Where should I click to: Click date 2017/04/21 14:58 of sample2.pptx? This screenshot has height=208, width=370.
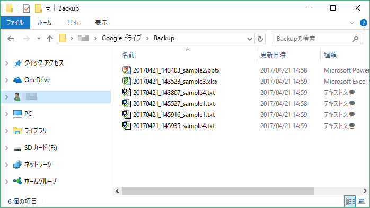point(284,70)
